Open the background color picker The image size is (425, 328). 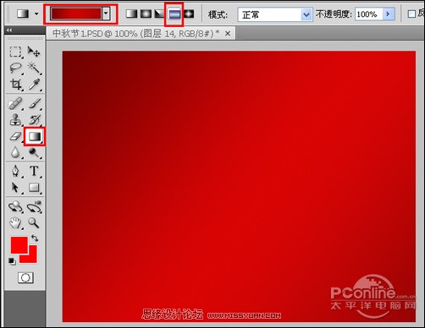(x=32, y=258)
